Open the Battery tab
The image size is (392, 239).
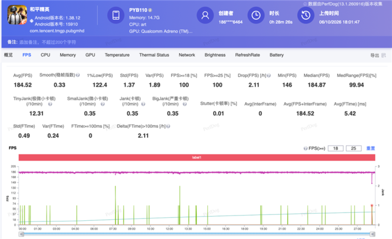277,55
